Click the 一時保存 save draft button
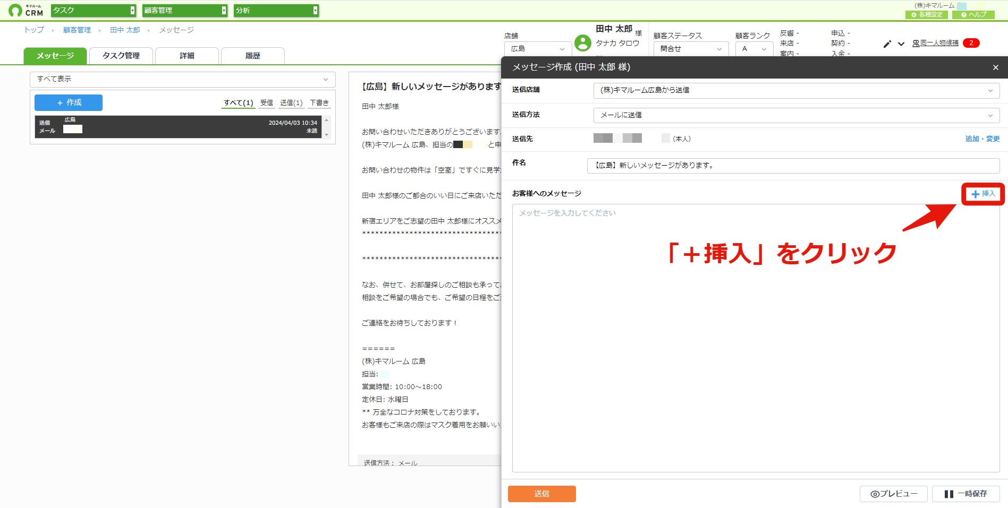1008x508 pixels. click(966, 494)
